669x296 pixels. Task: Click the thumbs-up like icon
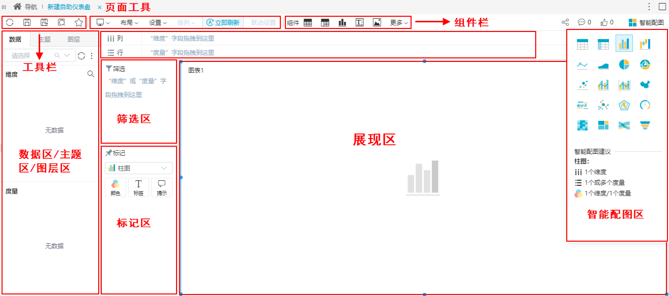607,22
